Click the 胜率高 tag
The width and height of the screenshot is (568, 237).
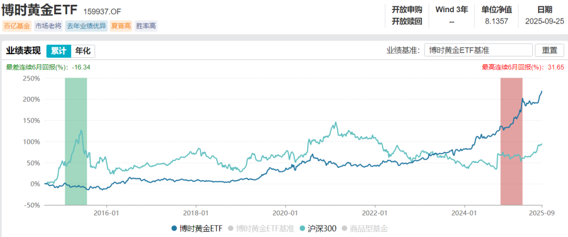point(146,26)
